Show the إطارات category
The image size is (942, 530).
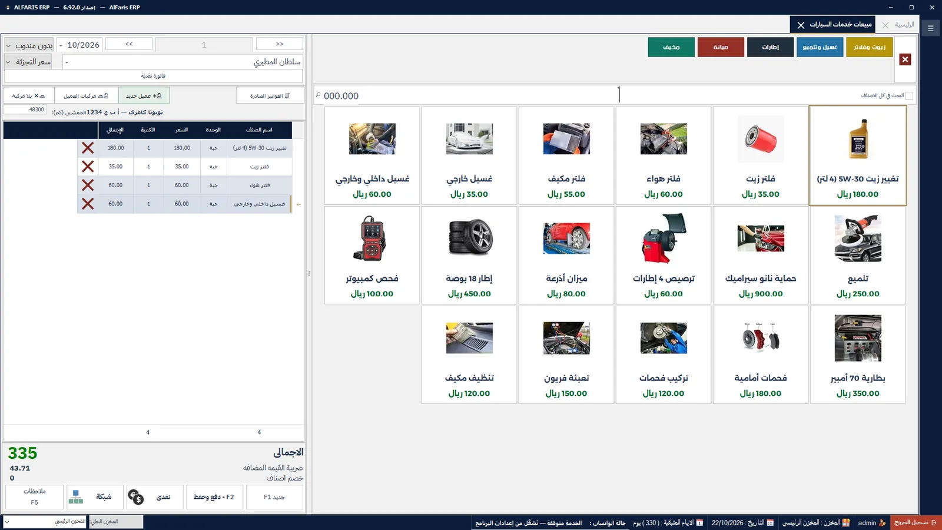point(770,47)
